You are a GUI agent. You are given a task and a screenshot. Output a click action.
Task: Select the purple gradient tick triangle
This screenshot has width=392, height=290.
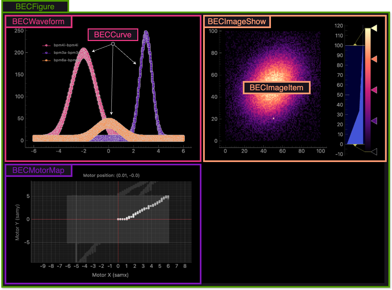click(x=374, y=121)
